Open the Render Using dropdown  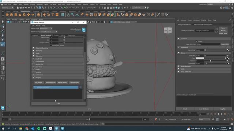[x=49, y=32]
